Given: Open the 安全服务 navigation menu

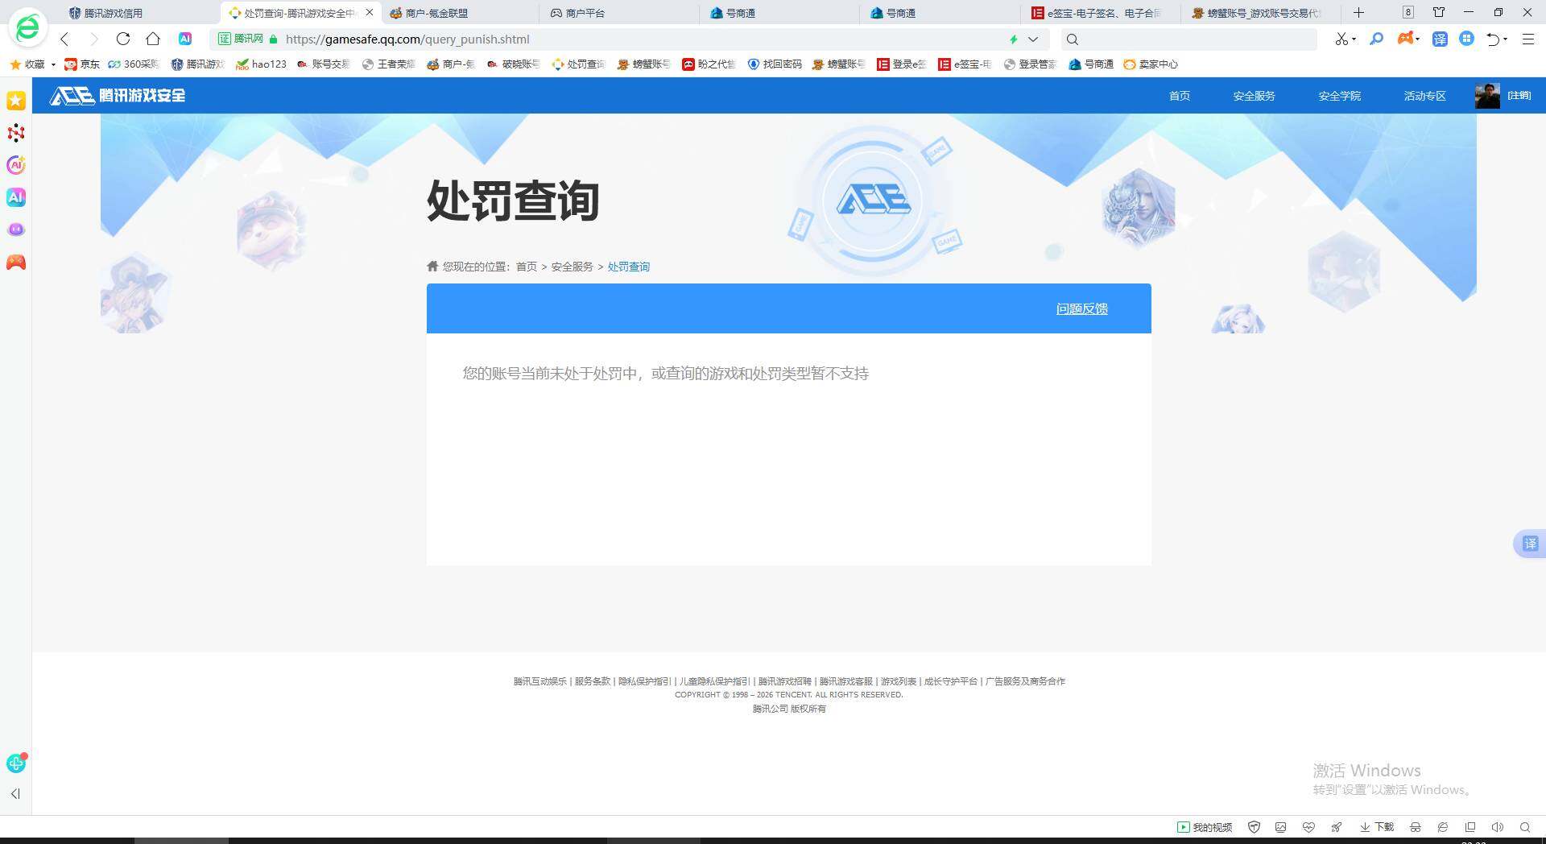Looking at the screenshot, I should [x=1251, y=96].
